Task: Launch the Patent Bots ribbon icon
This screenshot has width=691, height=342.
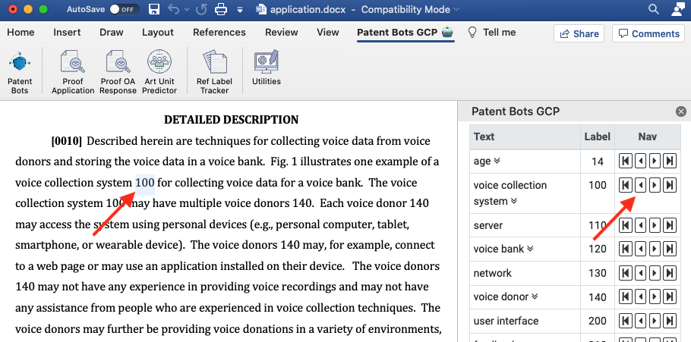Action: pos(20,73)
